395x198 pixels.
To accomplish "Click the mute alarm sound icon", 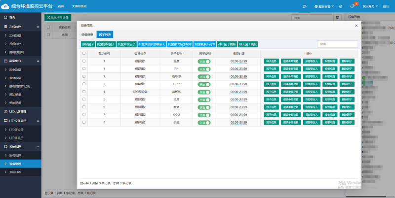I will pos(340,6).
